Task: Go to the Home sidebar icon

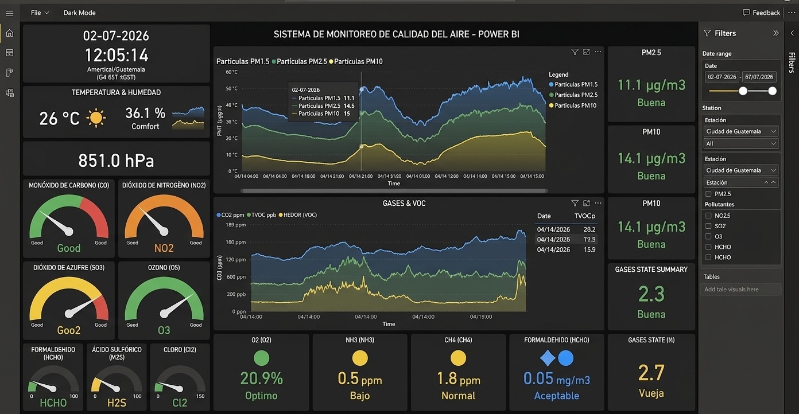Action: coord(9,33)
